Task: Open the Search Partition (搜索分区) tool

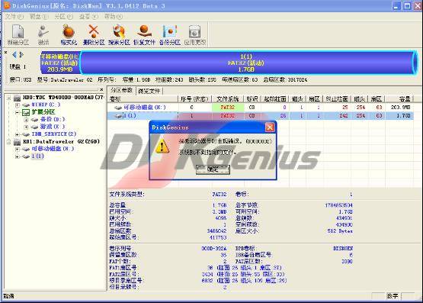Action: [119, 34]
